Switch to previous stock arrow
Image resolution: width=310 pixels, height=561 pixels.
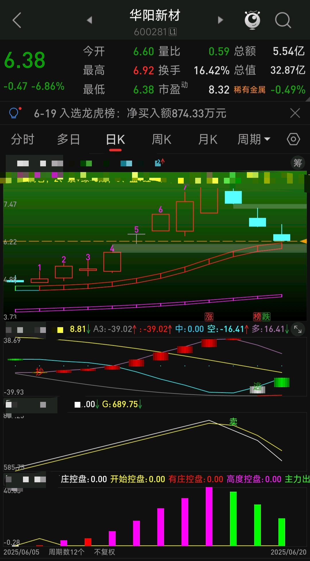90,20
